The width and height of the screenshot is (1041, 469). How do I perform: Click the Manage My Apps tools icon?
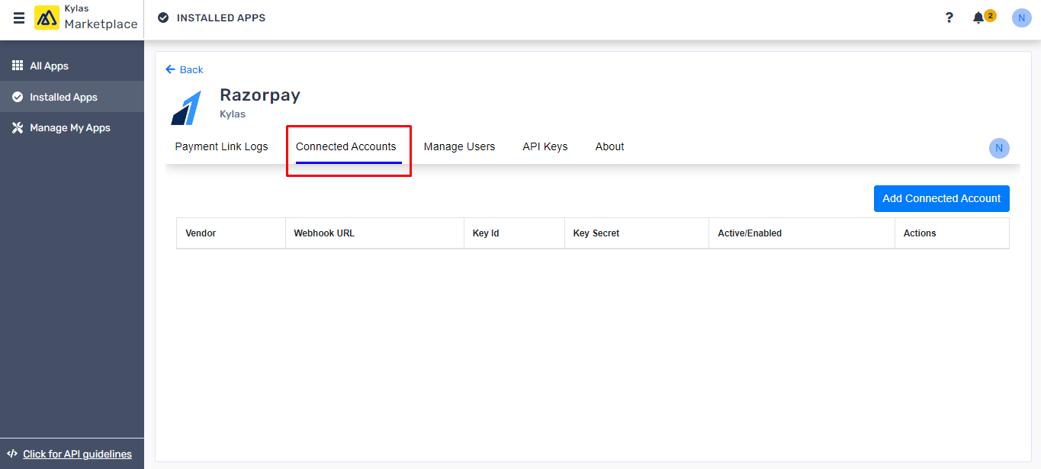click(x=18, y=127)
